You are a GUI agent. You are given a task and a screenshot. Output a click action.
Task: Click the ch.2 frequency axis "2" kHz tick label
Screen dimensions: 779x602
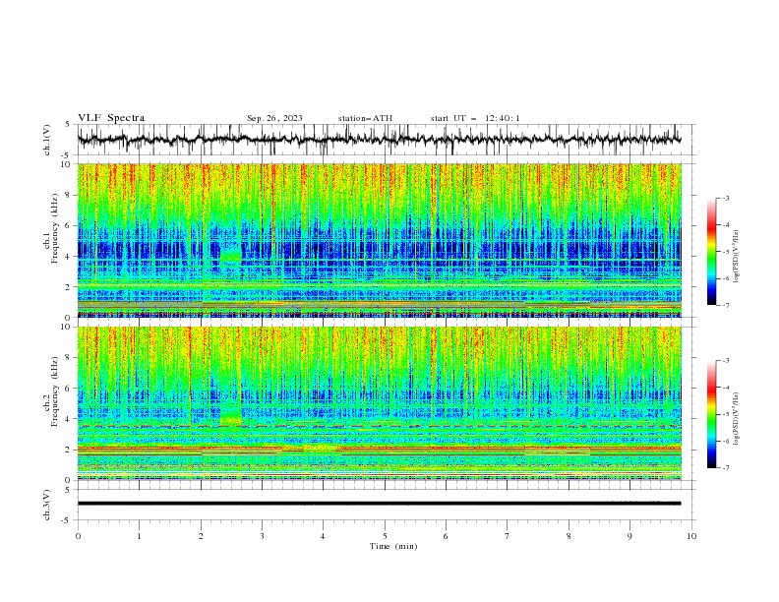pos(69,450)
